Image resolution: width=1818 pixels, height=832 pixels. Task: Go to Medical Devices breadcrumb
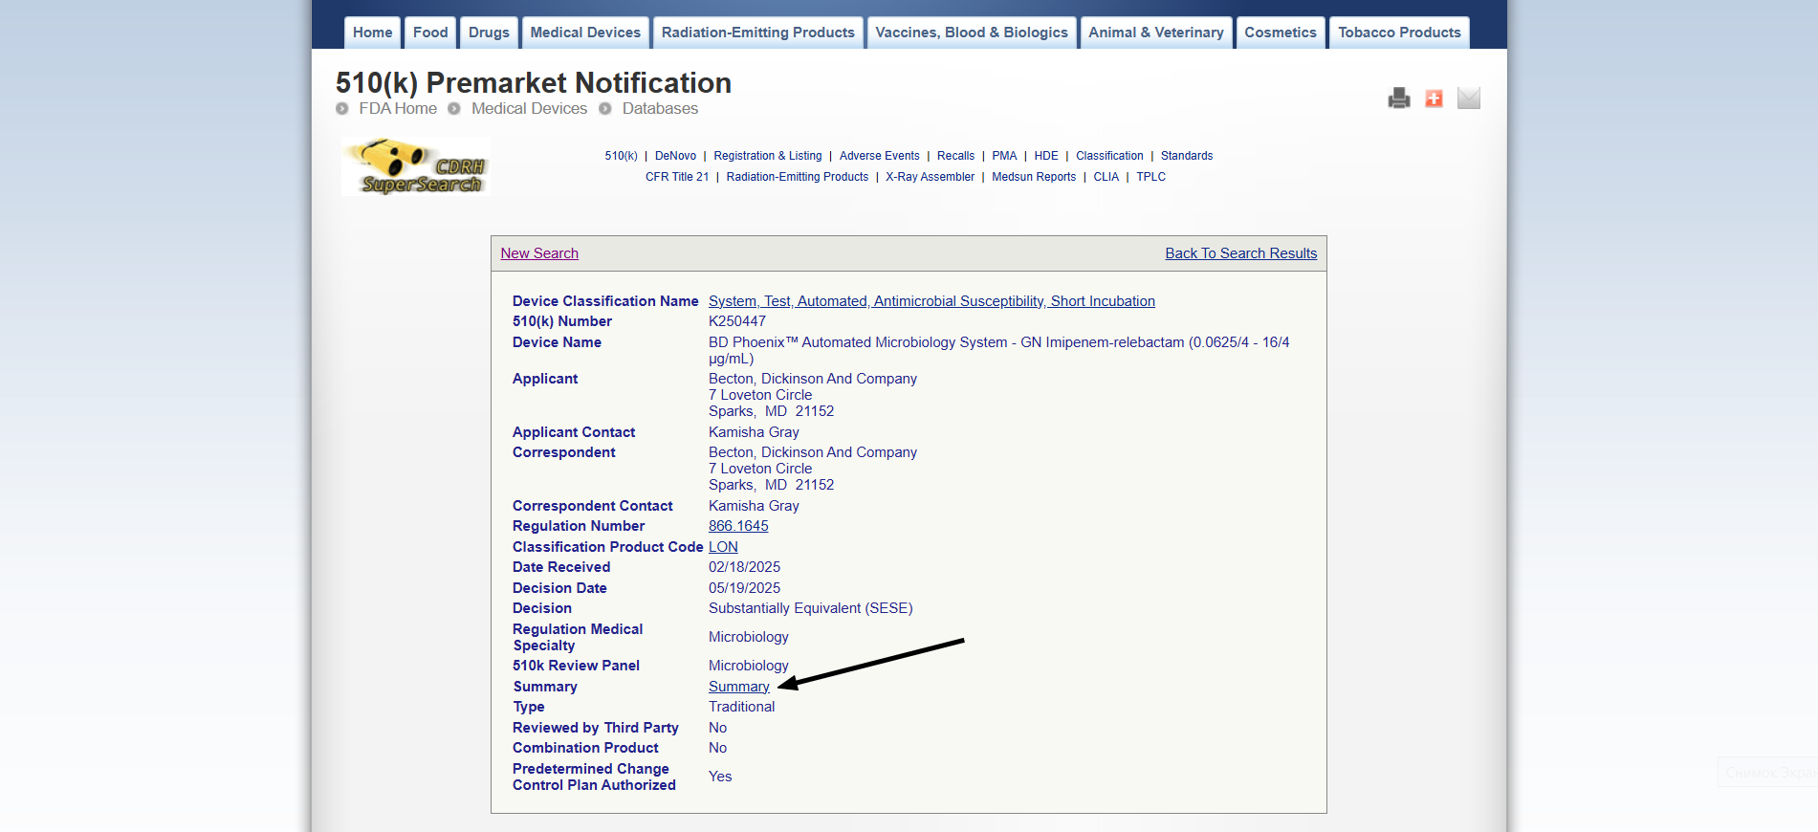pos(529,109)
